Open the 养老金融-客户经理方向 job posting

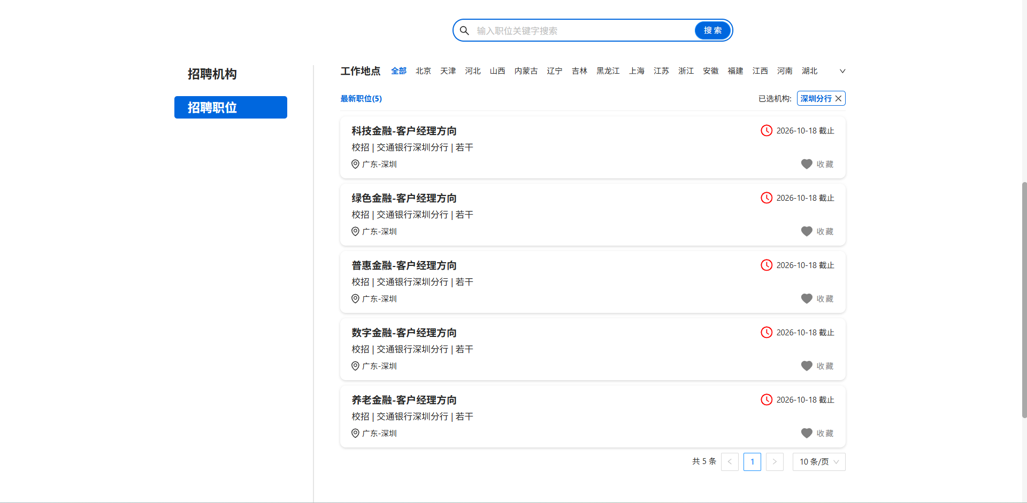(404, 400)
